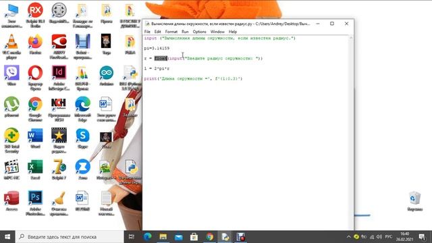Select the MPC-HC media player icon
Viewport: 432px width, 243px height.
tap(11, 169)
